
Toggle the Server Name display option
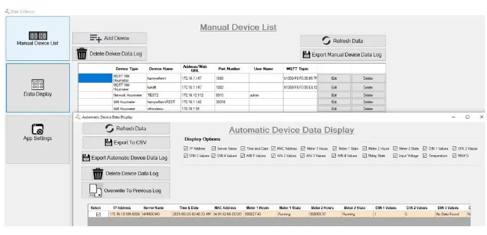pos(214,148)
